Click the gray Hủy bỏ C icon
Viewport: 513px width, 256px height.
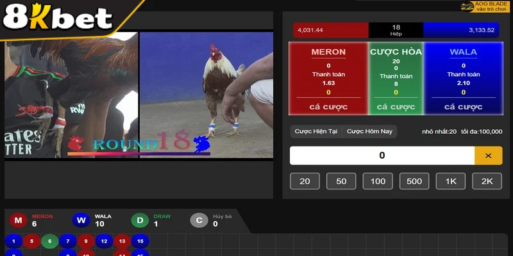(x=199, y=221)
